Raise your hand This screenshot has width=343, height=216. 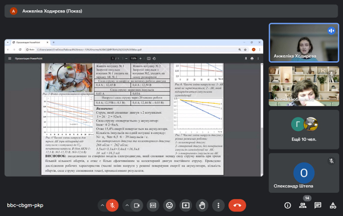coord(201,205)
